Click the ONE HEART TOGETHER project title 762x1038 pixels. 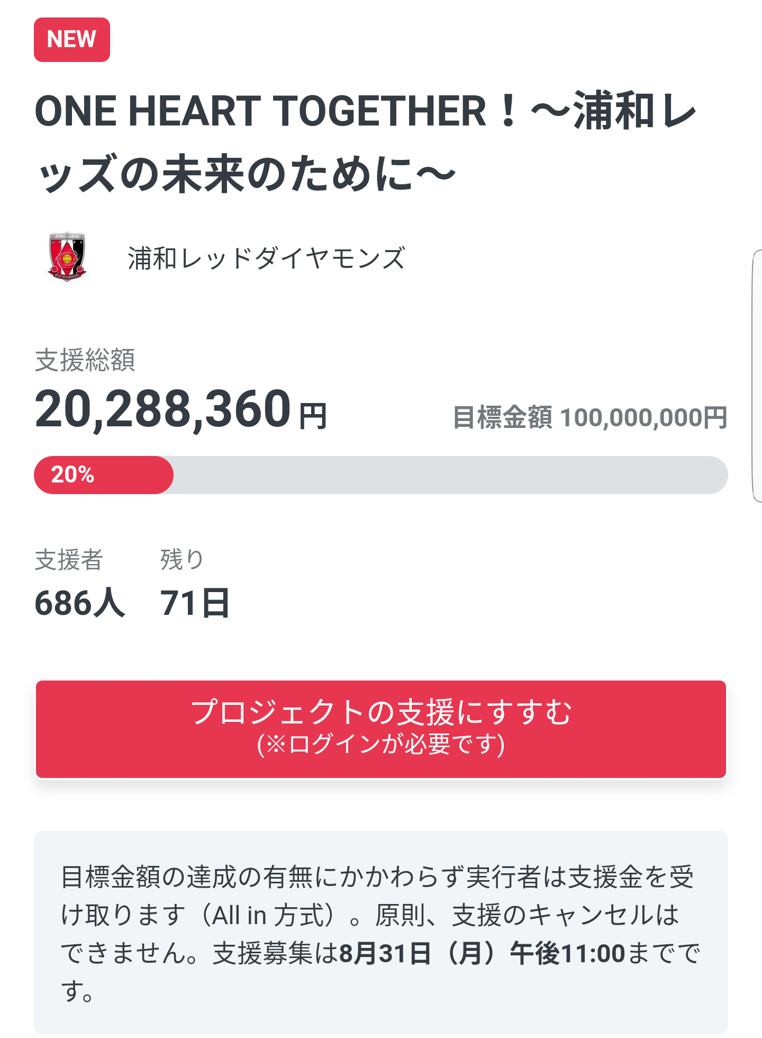click(x=365, y=142)
